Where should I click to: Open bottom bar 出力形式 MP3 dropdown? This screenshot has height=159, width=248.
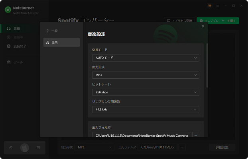pyautogui.click(x=94, y=147)
